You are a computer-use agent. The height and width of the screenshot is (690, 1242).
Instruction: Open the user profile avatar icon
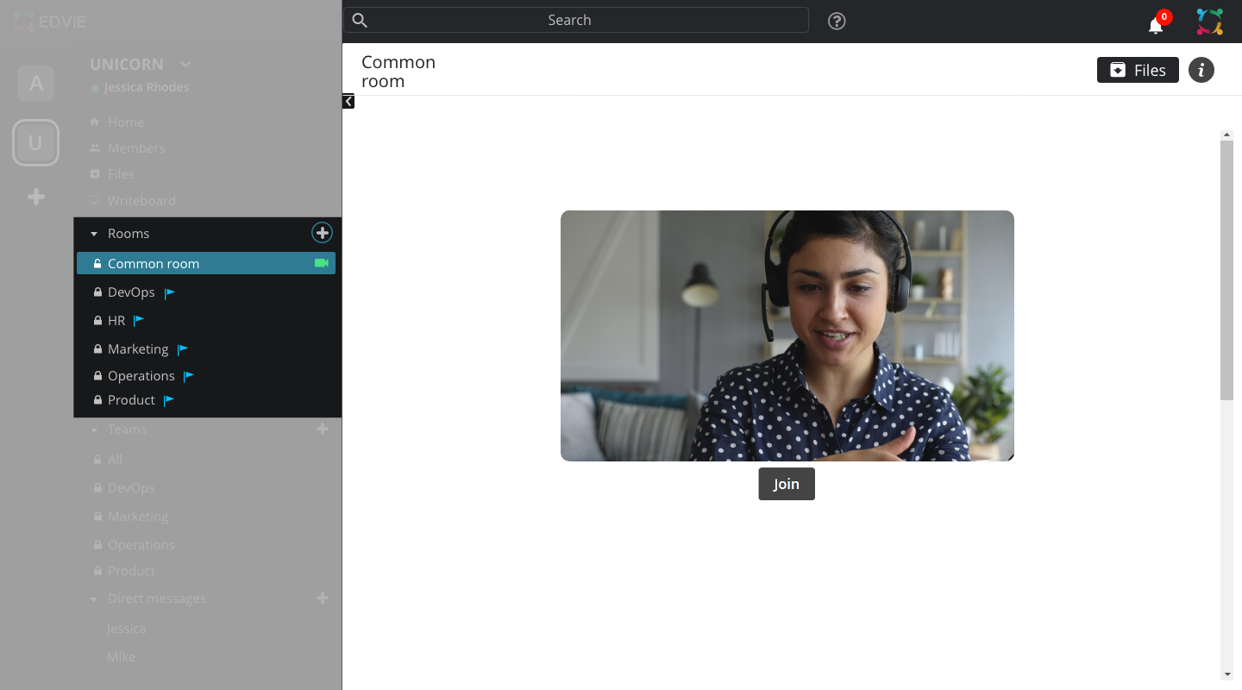1209,22
